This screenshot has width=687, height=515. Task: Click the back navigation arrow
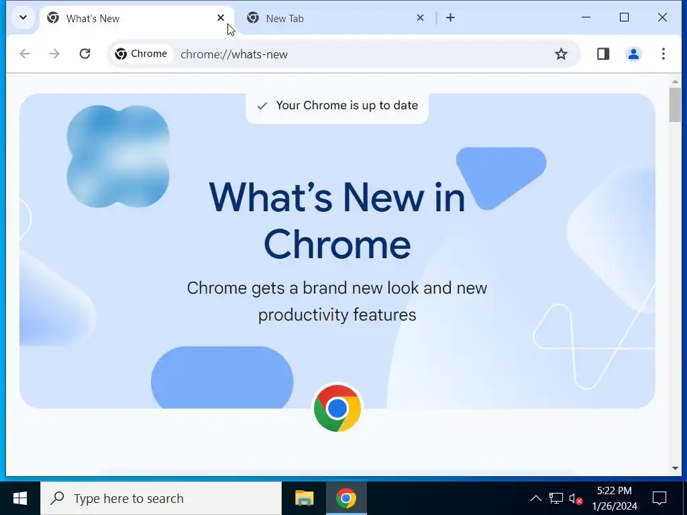[25, 54]
